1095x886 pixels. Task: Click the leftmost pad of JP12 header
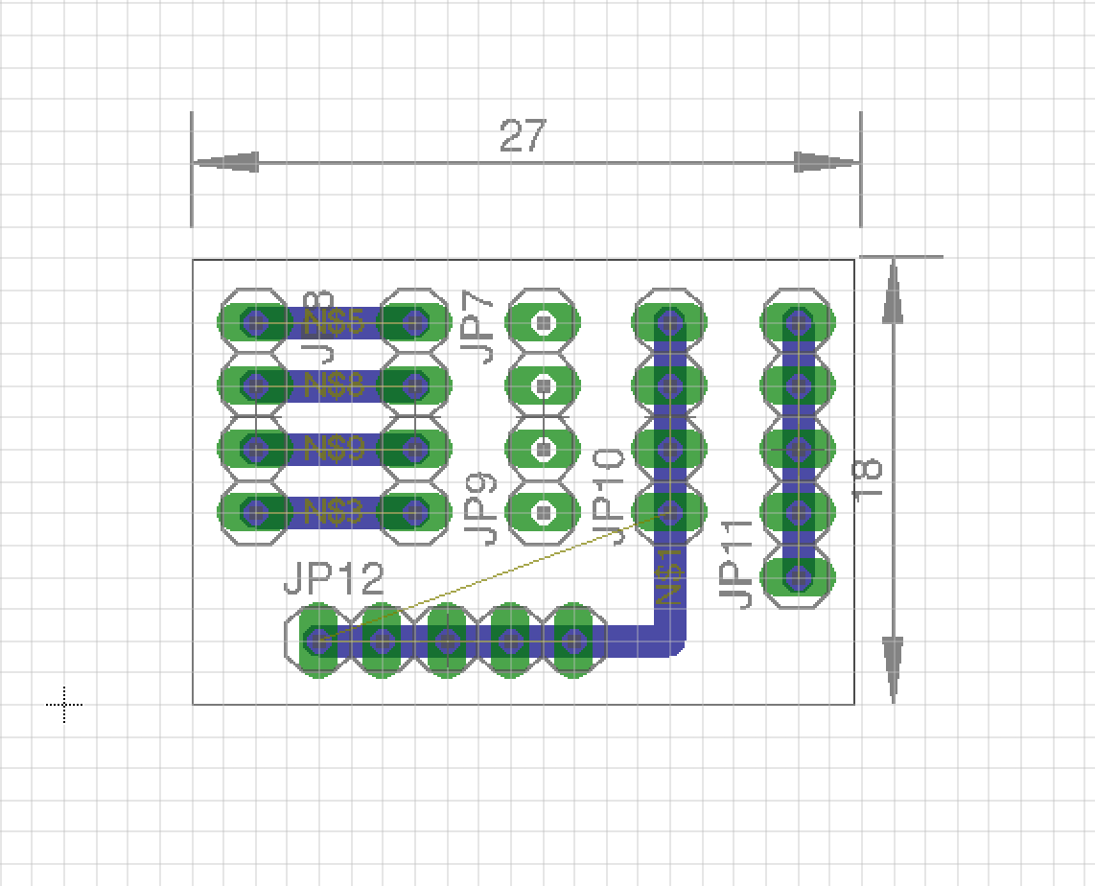pyautogui.click(x=318, y=640)
